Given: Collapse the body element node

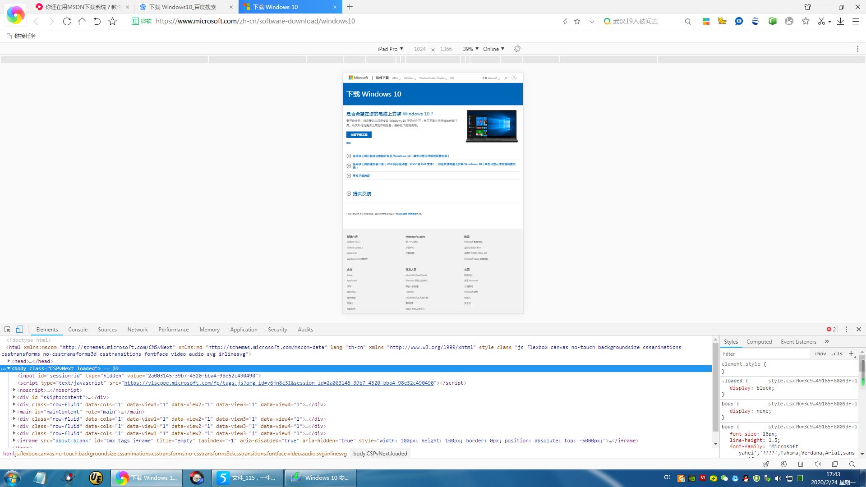Looking at the screenshot, I should click(9, 368).
